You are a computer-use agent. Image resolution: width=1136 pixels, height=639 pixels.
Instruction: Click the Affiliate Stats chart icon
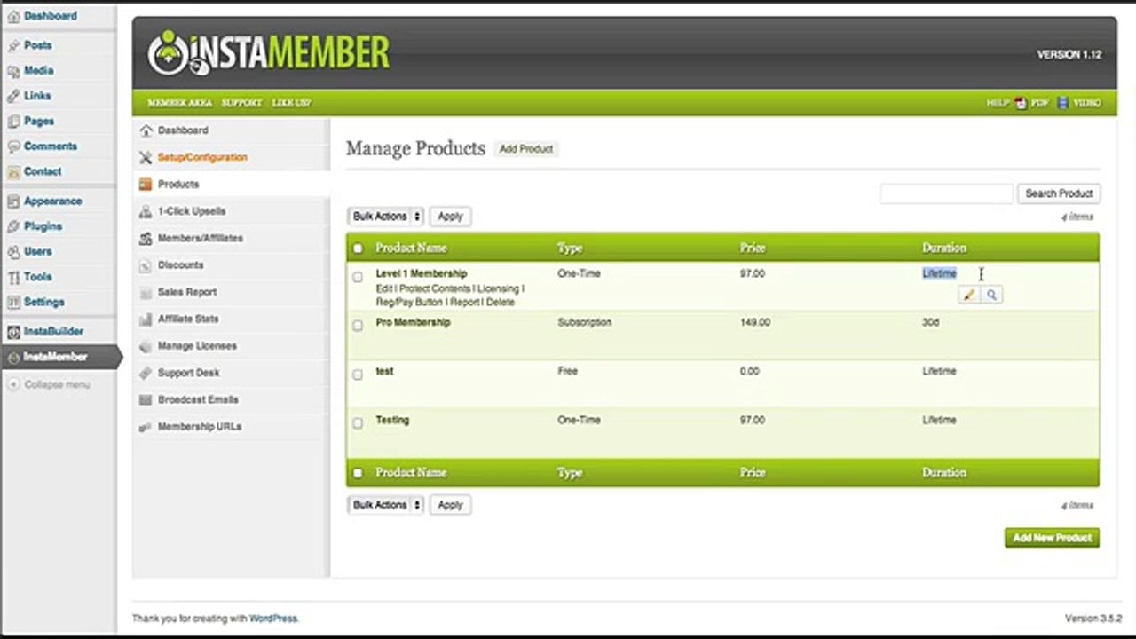pyautogui.click(x=146, y=319)
